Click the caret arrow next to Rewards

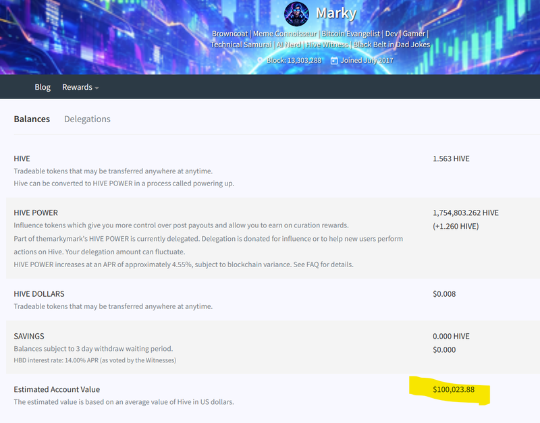97,88
